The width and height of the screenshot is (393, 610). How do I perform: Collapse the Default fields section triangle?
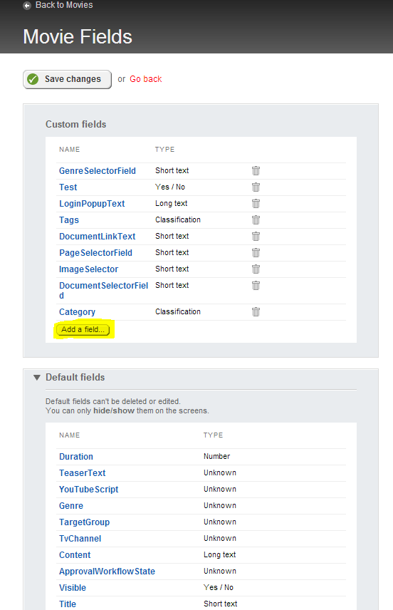coord(37,378)
